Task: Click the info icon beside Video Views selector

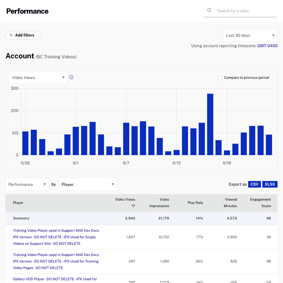Action: pyautogui.click(x=71, y=77)
